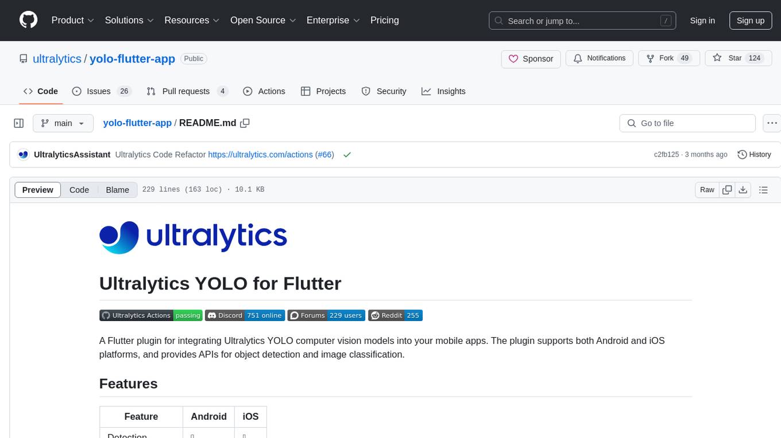
Task: Open pull request #66 link
Action: coord(325,155)
